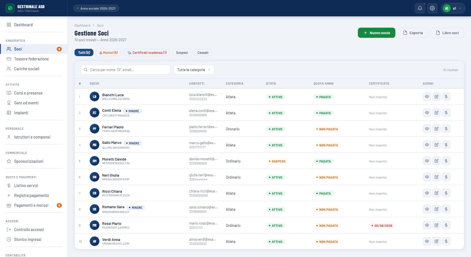View details for Moretti Davide (eye icon)
The width and height of the screenshot is (471, 257).
[427, 161]
